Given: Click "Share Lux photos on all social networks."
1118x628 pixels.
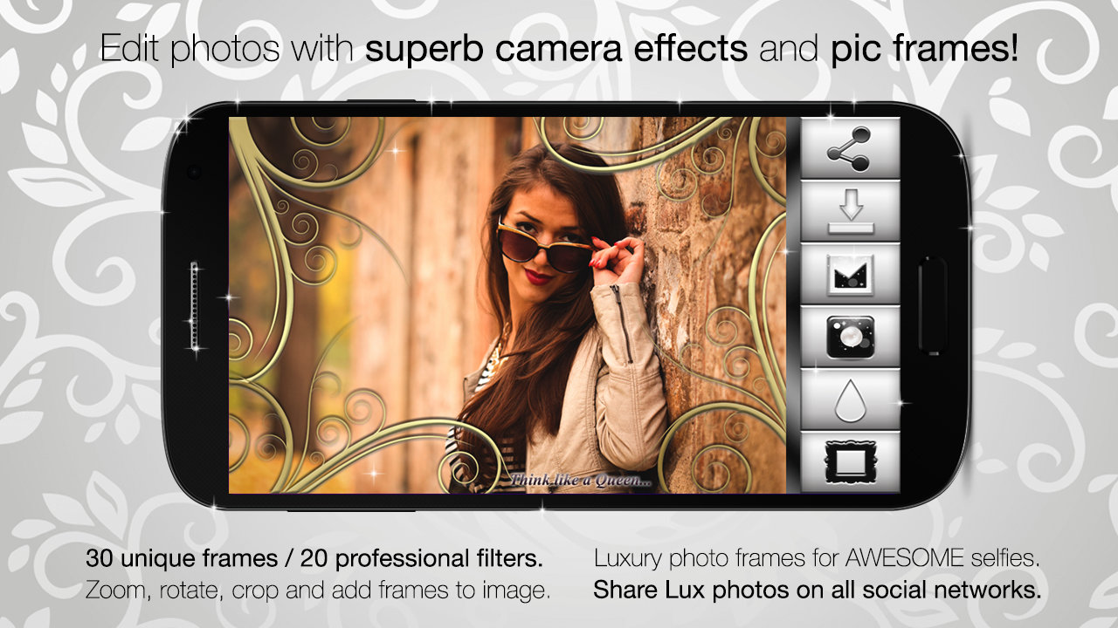Looking at the screenshot, I should 818,590.
